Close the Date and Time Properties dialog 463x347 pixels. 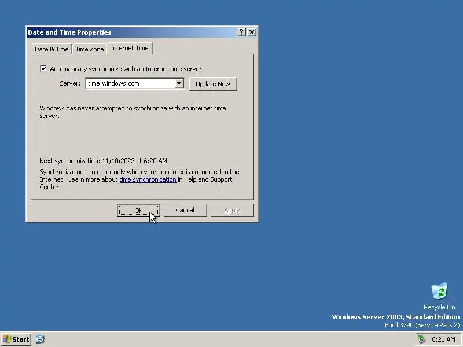tap(252, 32)
